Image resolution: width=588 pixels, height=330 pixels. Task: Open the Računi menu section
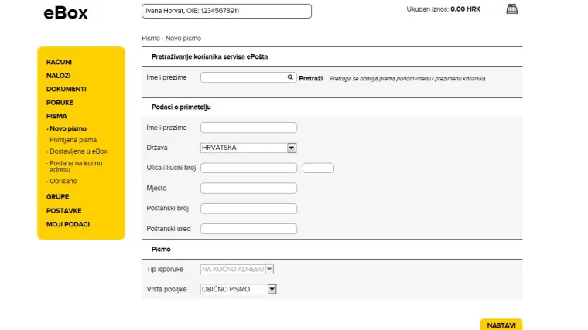click(x=60, y=62)
